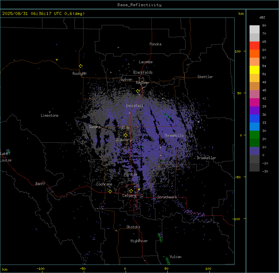Select the RockyMH label
The width and height of the screenshot is (279, 273).
pyautogui.click(x=79, y=74)
